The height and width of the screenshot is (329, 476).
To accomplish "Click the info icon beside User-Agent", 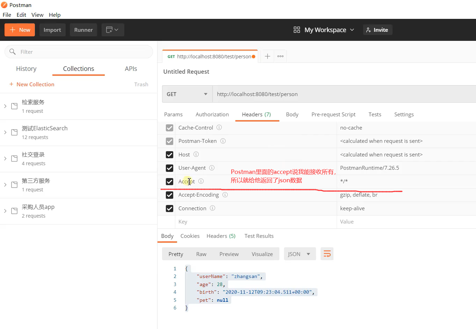I will click(212, 168).
